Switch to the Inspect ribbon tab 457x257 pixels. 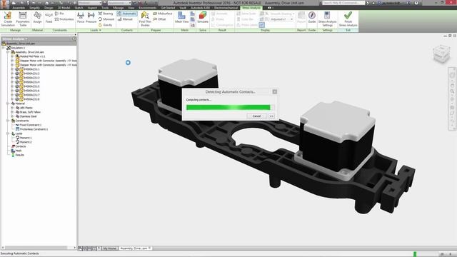[92, 8]
